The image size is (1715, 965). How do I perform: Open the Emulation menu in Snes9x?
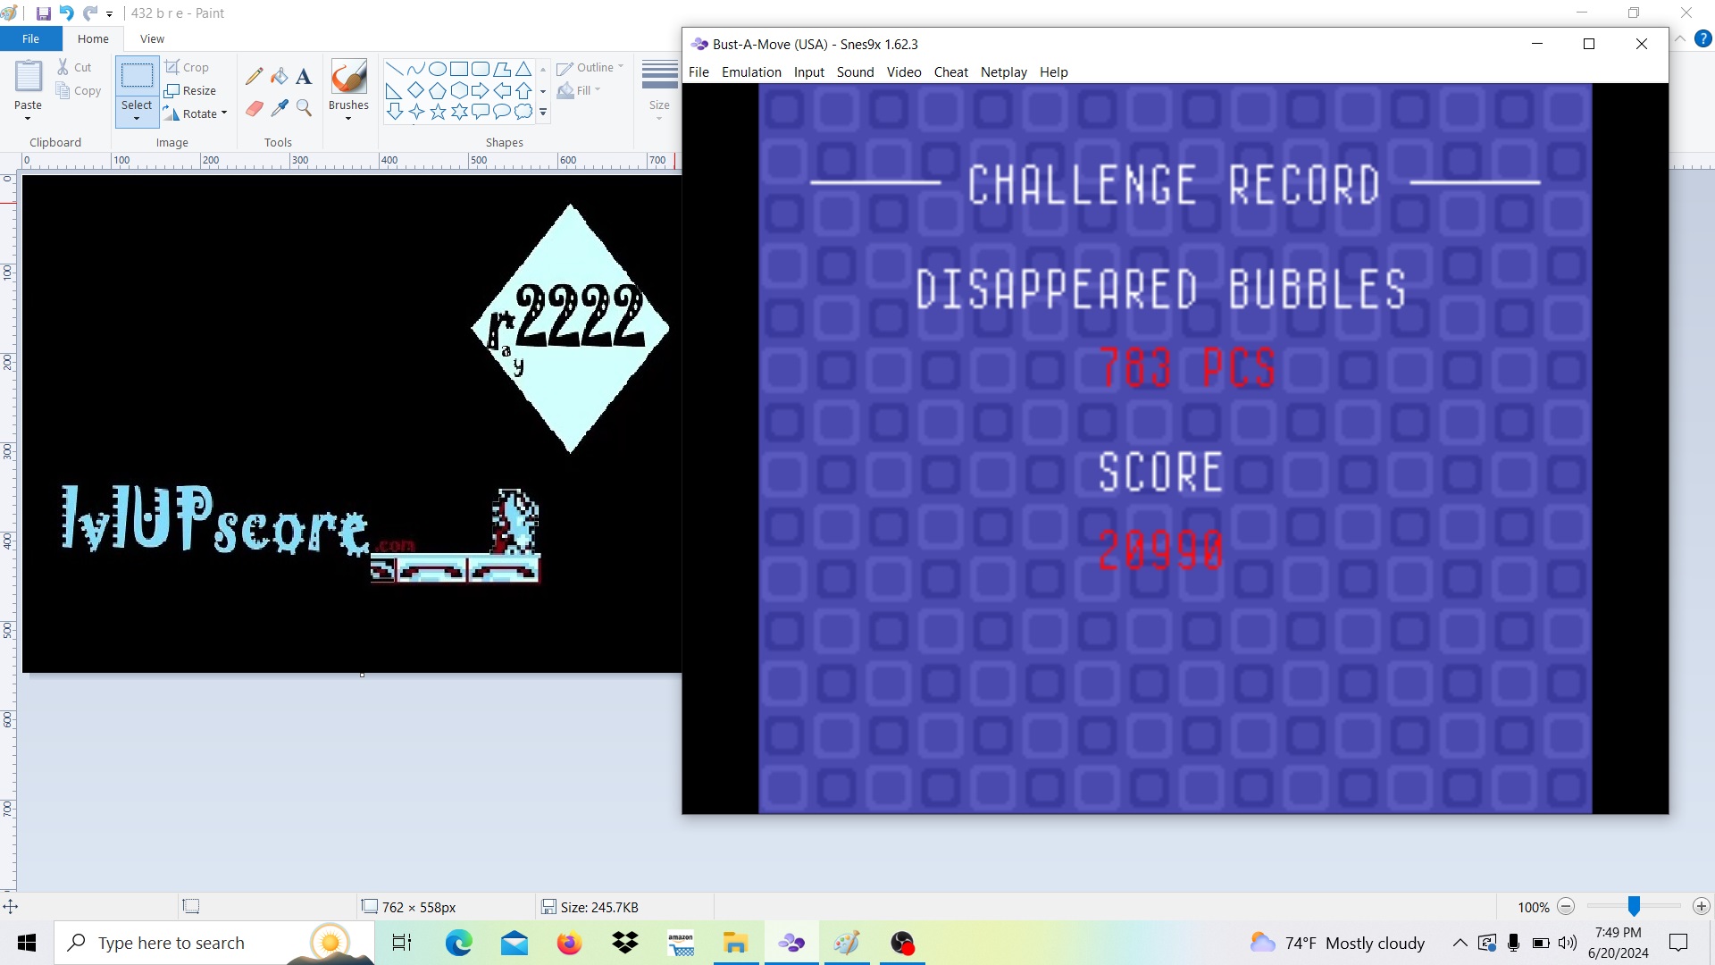(x=751, y=72)
